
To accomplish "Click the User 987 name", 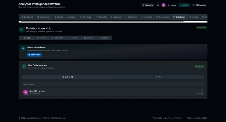I will pos(33,91).
